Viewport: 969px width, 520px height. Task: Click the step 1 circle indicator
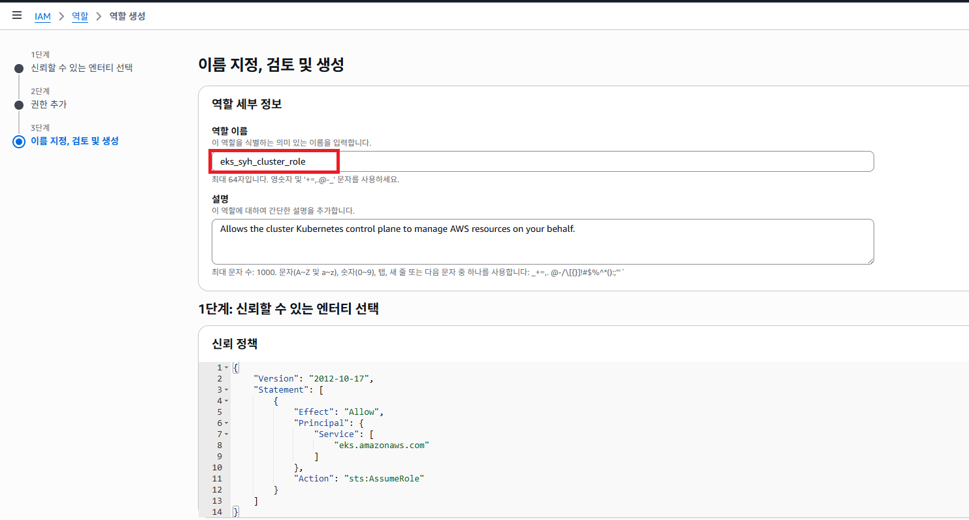(x=19, y=69)
